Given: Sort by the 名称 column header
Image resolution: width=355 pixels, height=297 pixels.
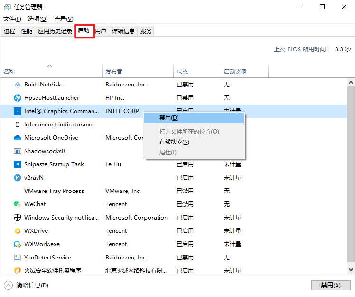Looking at the screenshot, I should pos(51,72).
